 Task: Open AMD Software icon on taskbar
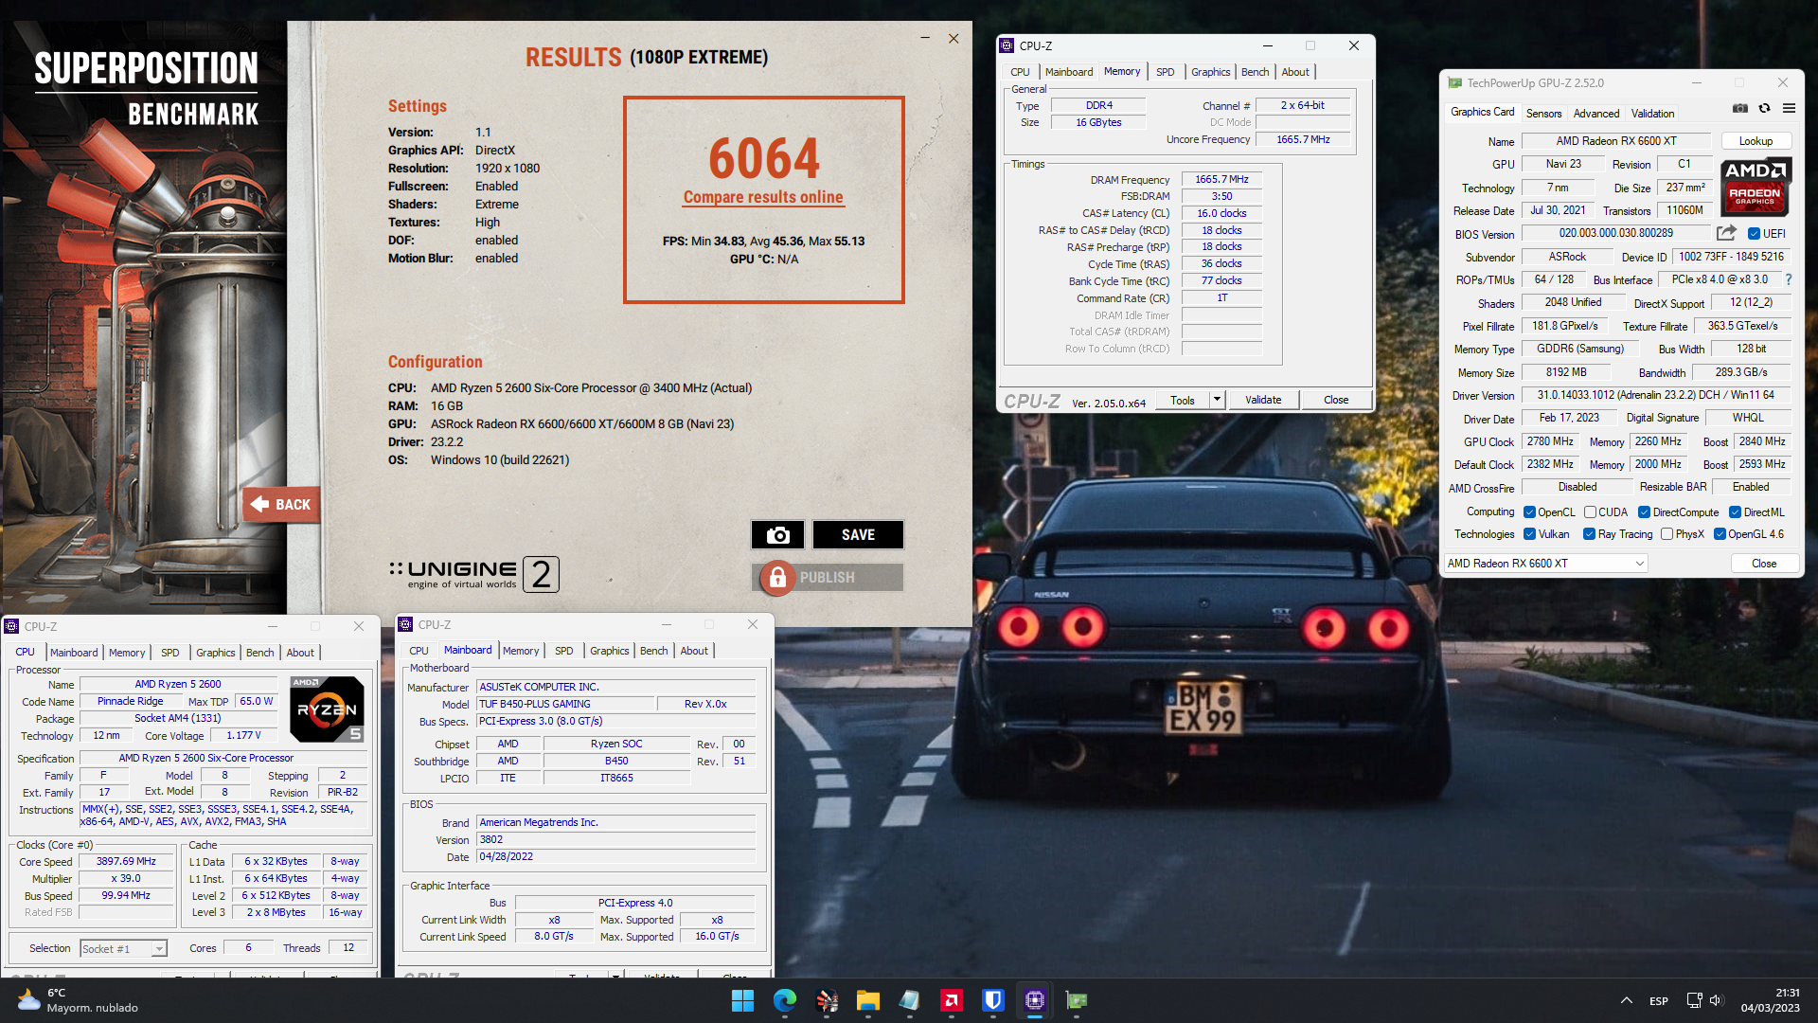(952, 1000)
